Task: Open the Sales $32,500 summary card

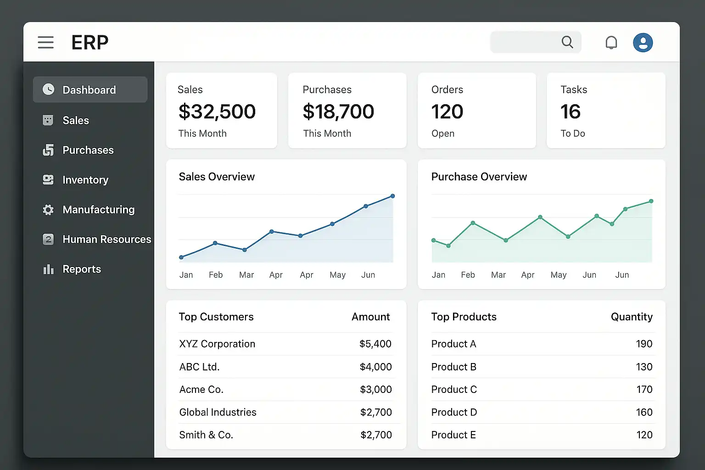Action: pyautogui.click(x=221, y=111)
